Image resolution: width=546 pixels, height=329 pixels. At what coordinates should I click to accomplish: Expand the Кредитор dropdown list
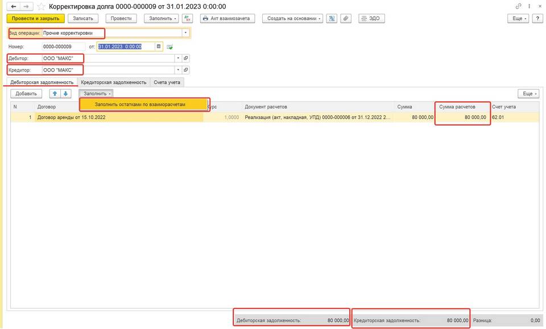click(x=177, y=70)
